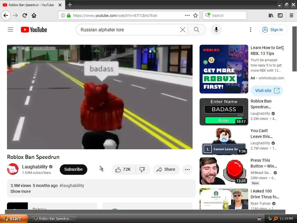Open You Can't Leave this 9:36 thumbnail
The width and height of the screenshot is (297, 223).
coord(224,141)
